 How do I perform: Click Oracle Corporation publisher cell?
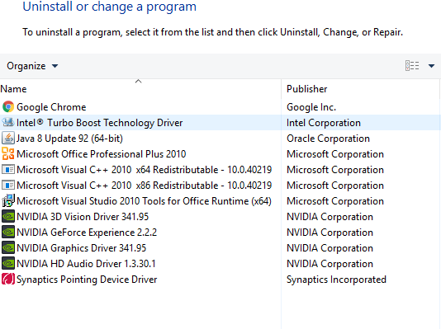click(328, 139)
